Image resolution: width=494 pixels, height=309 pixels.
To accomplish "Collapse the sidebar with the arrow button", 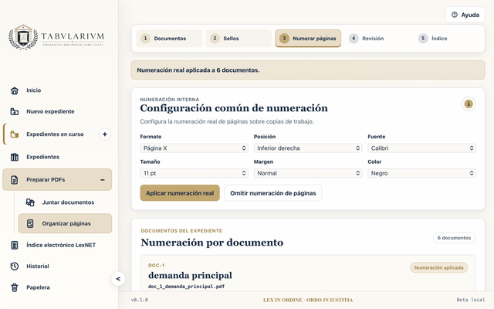I will coord(118,279).
